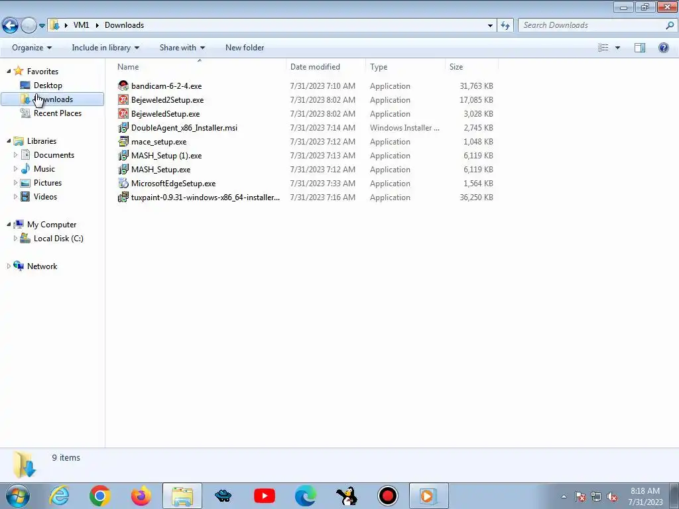The image size is (679, 509).
Task: Collapse the Libraries tree section
Action: [9, 141]
